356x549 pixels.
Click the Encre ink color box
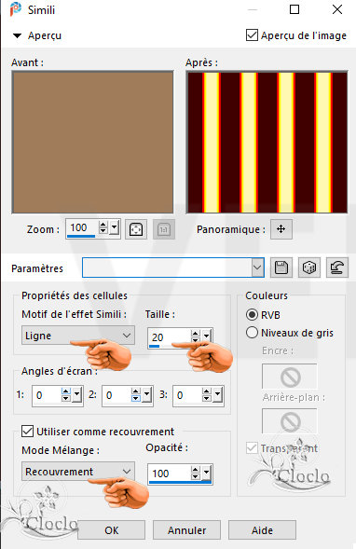click(x=290, y=377)
